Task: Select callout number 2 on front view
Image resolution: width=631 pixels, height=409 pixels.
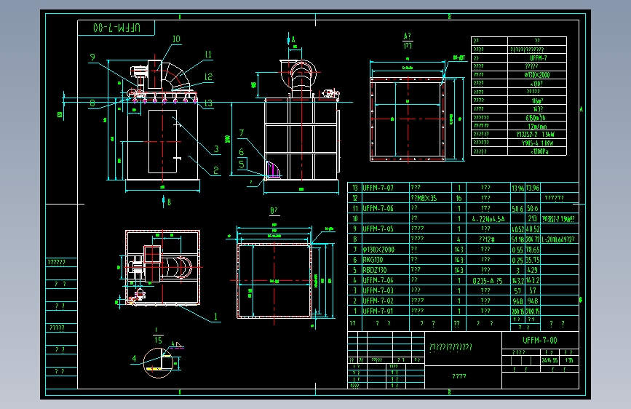Action: [x=216, y=170]
